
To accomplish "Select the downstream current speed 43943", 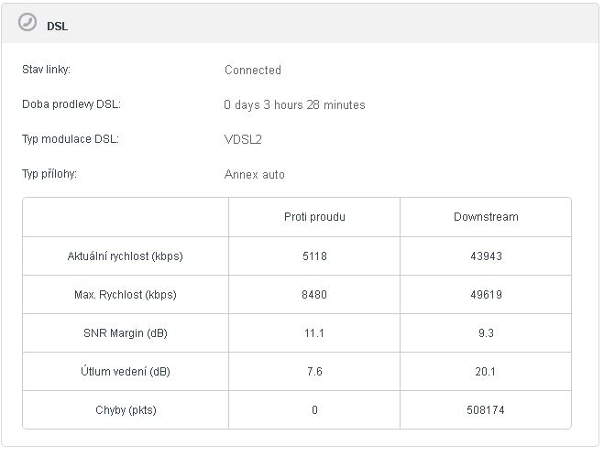I will coord(486,256).
